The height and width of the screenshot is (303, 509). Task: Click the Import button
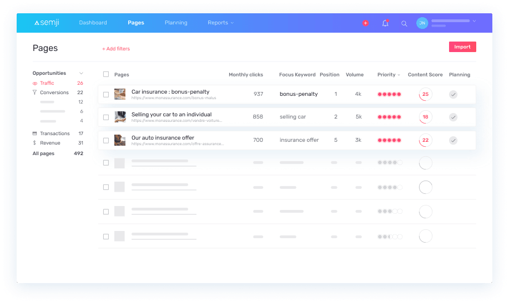click(462, 47)
